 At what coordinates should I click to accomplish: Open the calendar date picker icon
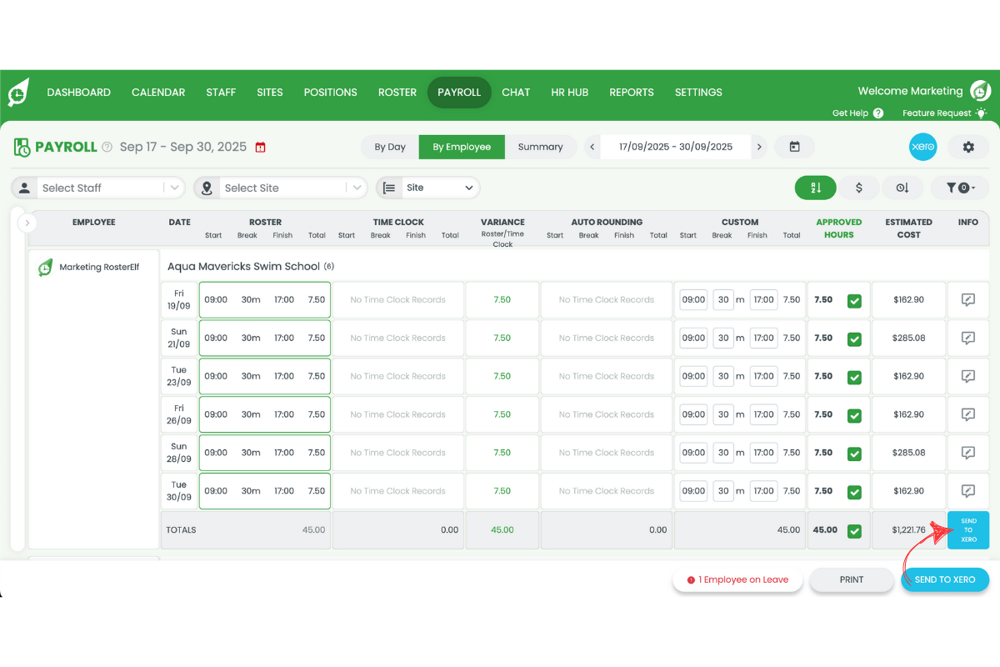[794, 146]
